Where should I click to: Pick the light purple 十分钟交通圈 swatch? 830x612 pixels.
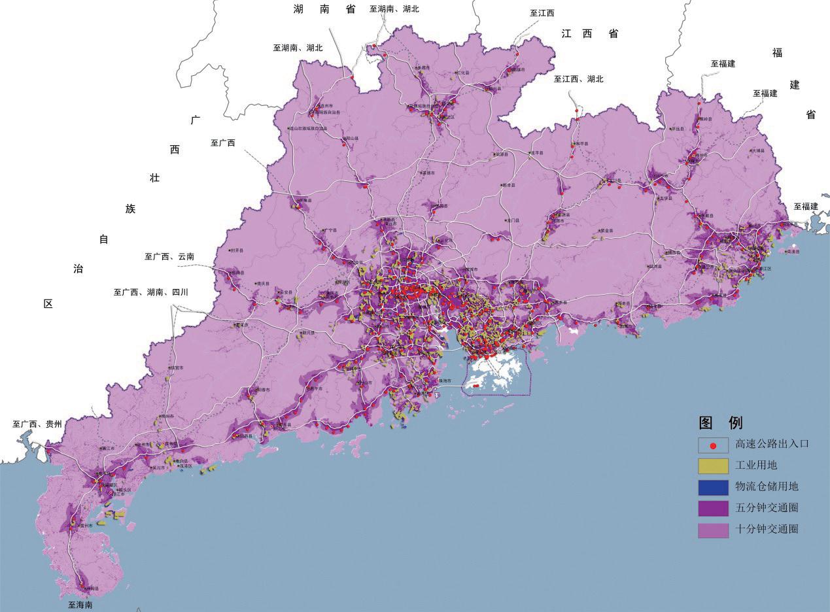(x=713, y=530)
